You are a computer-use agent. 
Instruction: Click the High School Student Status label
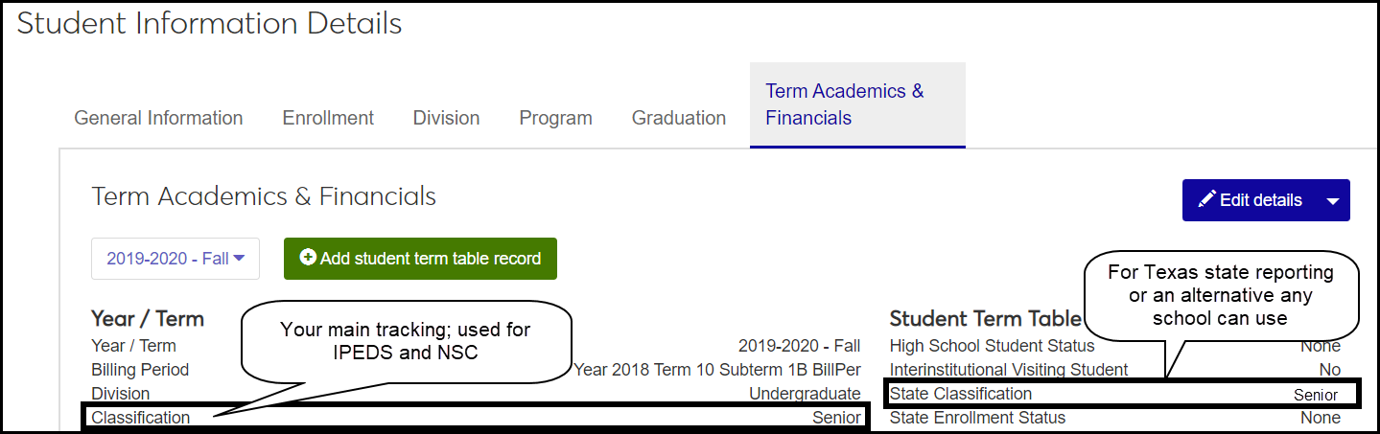pyautogui.click(x=992, y=346)
